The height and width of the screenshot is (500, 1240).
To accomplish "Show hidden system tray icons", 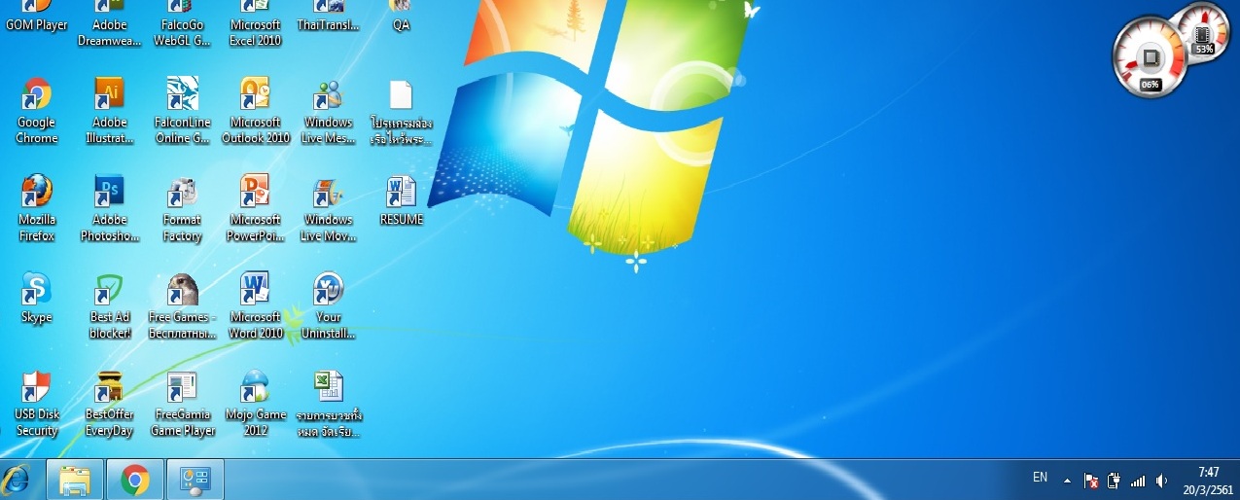I will [x=1067, y=481].
